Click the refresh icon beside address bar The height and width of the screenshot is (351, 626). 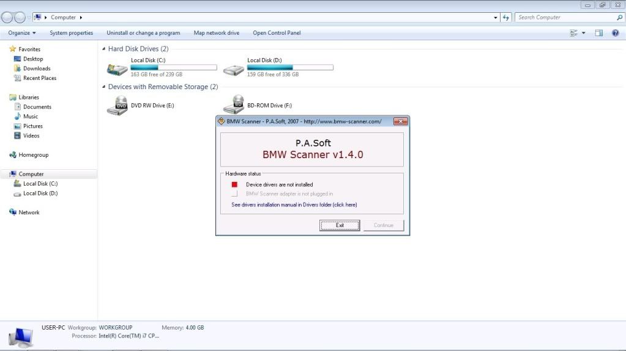(x=506, y=18)
